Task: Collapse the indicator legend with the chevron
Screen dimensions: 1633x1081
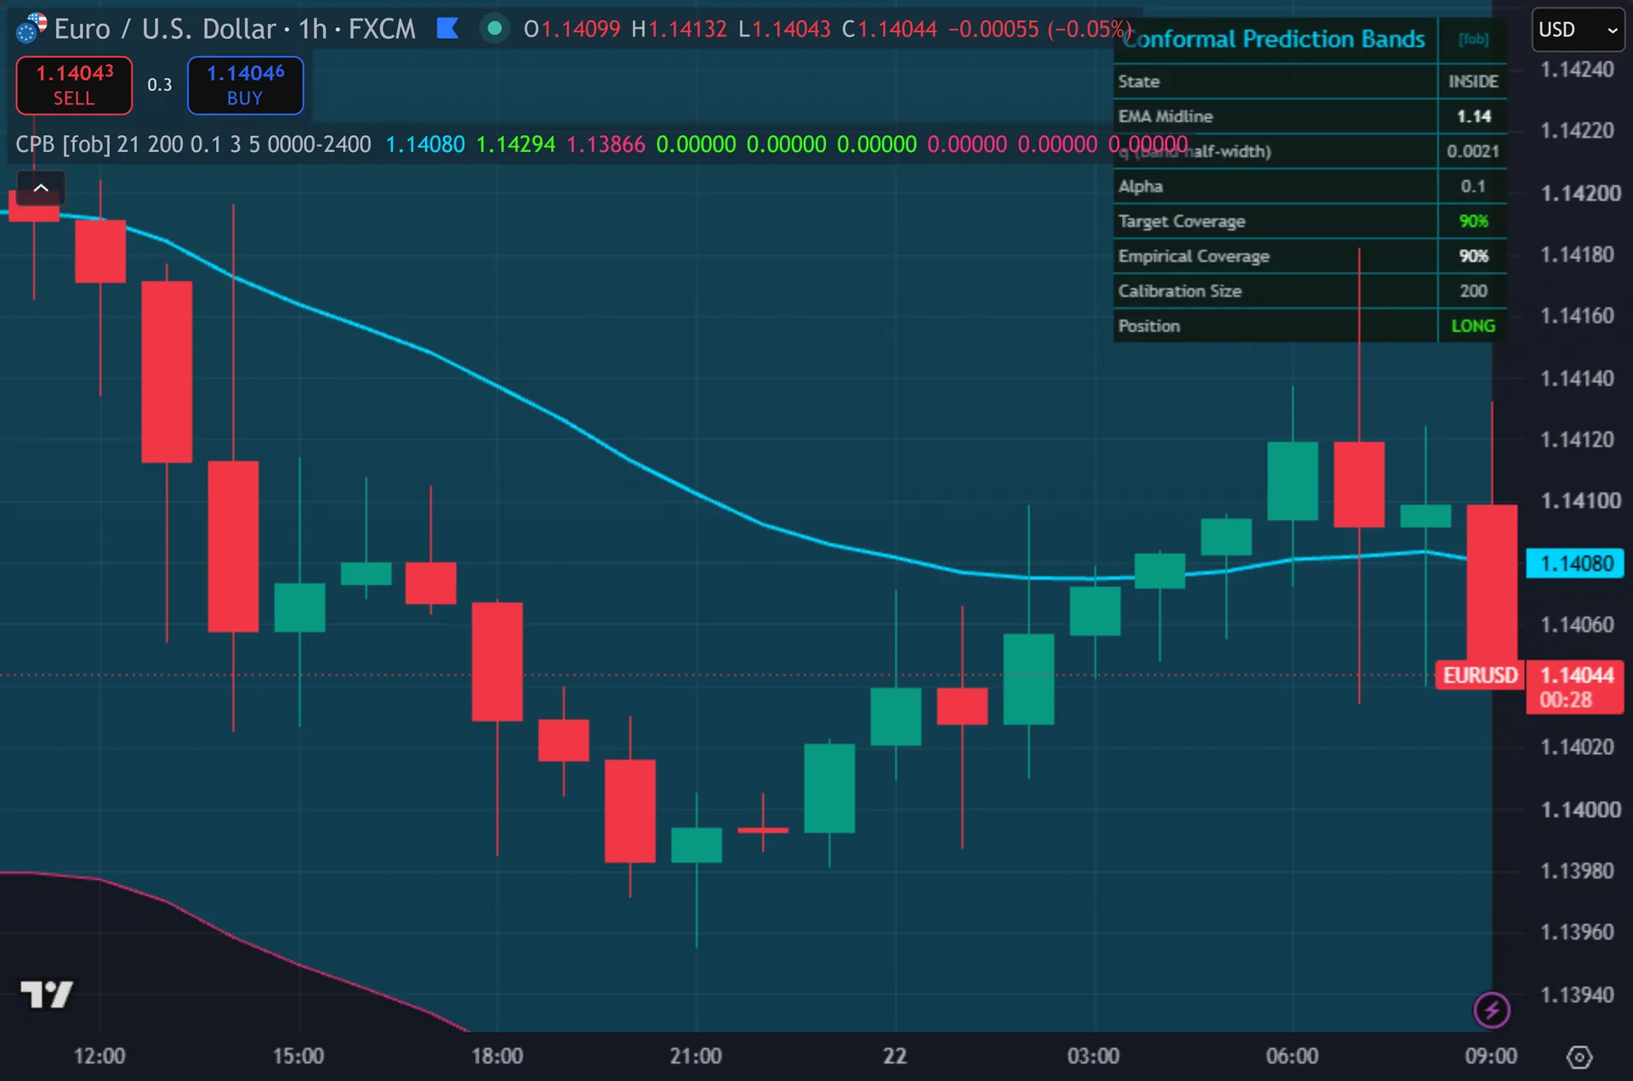Action: point(41,188)
